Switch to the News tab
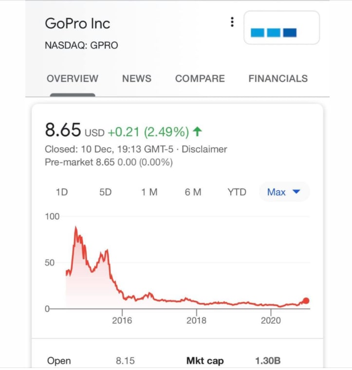Image resolution: width=352 pixels, height=370 pixels. coord(137,79)
